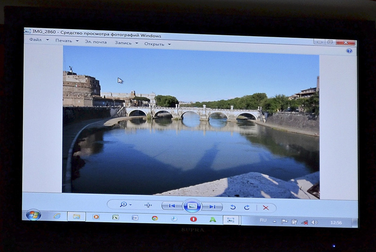Skip to the next photo

(x=212, y=206)
